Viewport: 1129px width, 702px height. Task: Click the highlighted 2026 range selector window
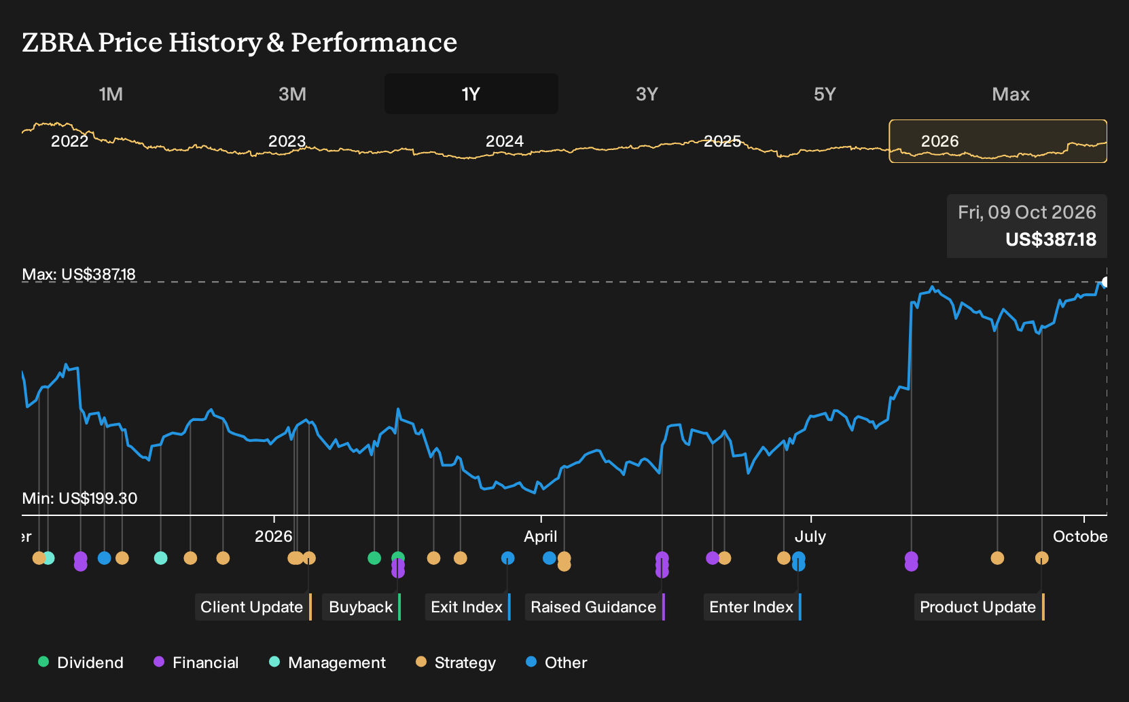pos(998,141)
